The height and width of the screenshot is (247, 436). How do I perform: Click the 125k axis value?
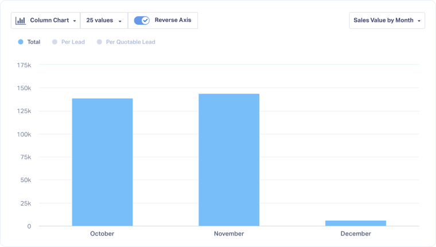coord(24,111)
